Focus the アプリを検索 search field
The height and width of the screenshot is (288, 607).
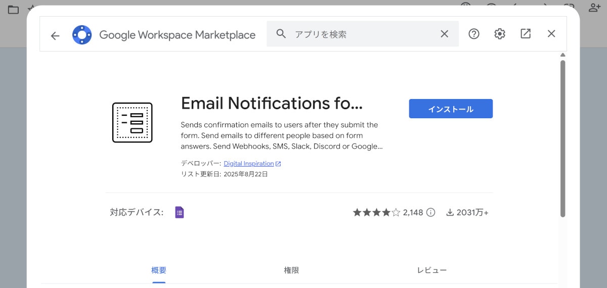[x=363, y=34]
